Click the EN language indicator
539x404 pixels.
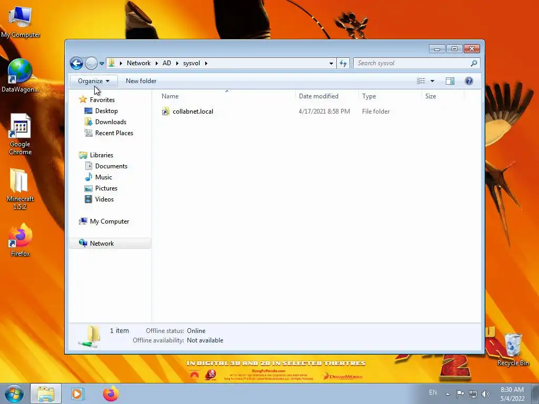click(x=433, y=392)
